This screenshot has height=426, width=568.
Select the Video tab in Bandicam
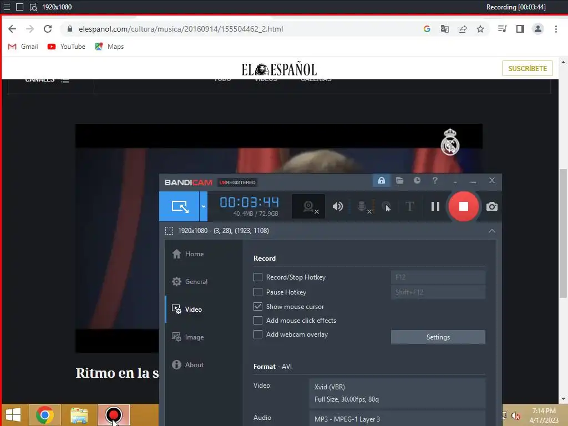pyautogui.click(x=186, y=310)
